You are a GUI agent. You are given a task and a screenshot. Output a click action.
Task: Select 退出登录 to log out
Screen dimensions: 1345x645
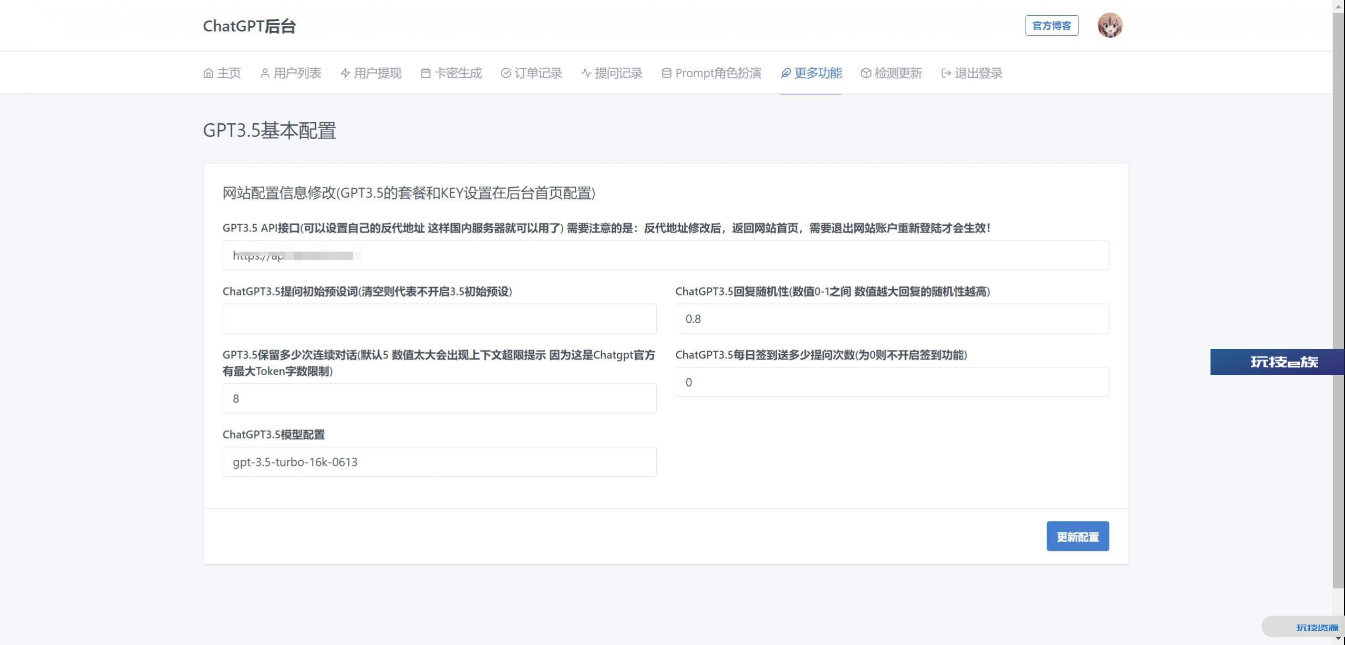point(972,73)
